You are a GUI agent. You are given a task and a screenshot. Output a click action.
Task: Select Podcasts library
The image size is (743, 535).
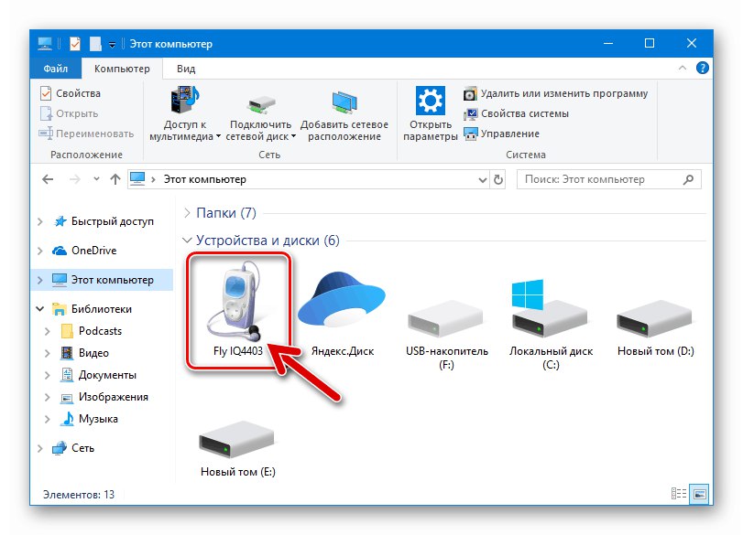[91, 331]
